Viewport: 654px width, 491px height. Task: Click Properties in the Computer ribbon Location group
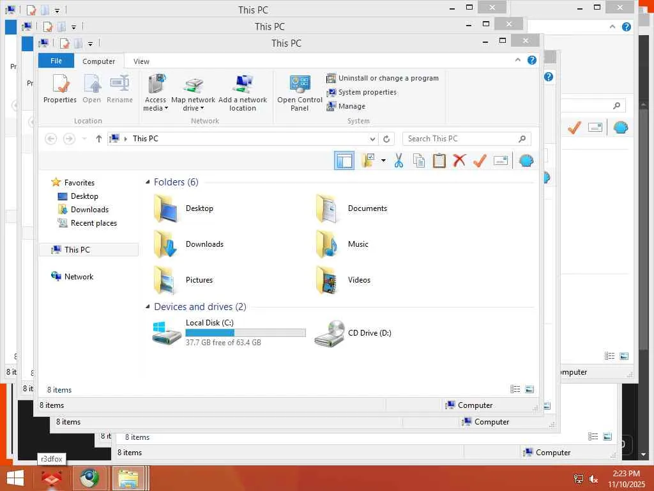59,88
